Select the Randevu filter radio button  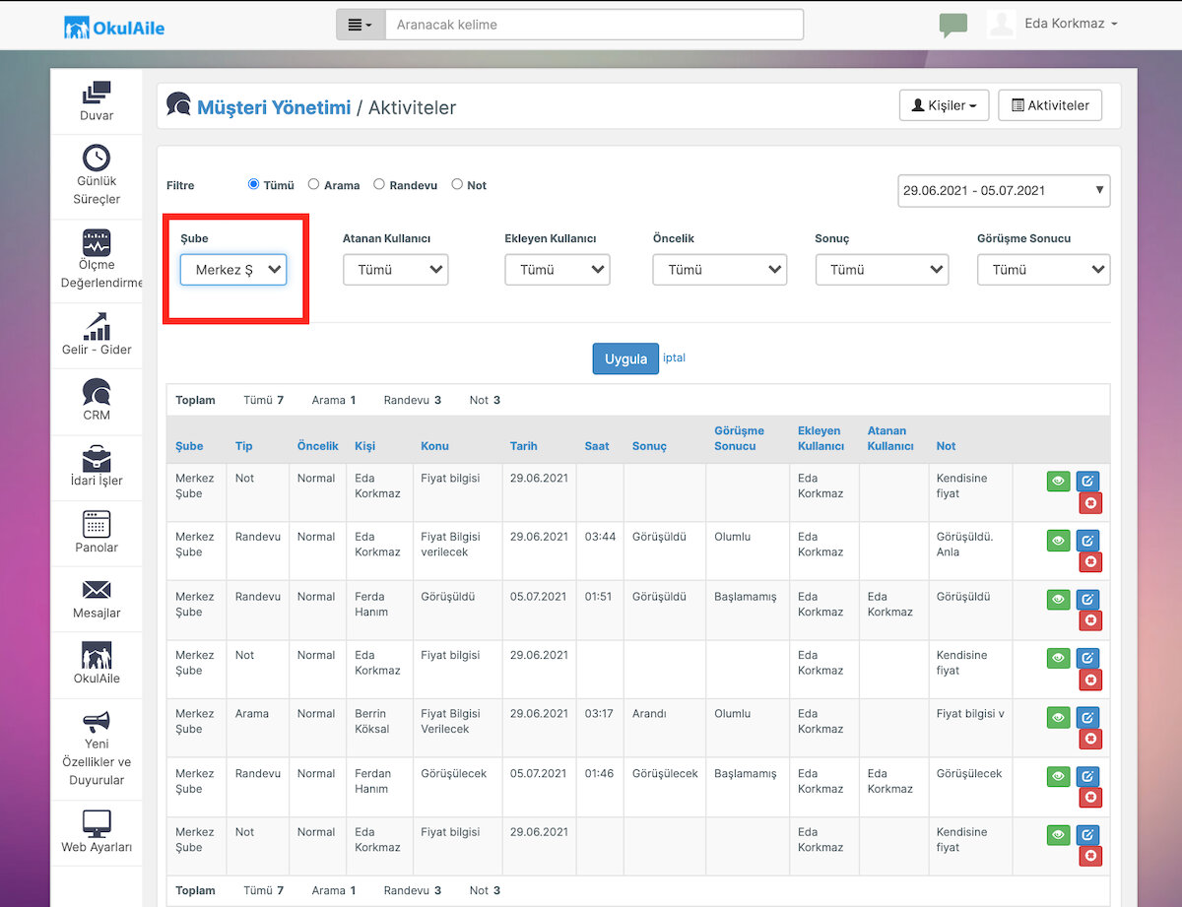(379, 184)
